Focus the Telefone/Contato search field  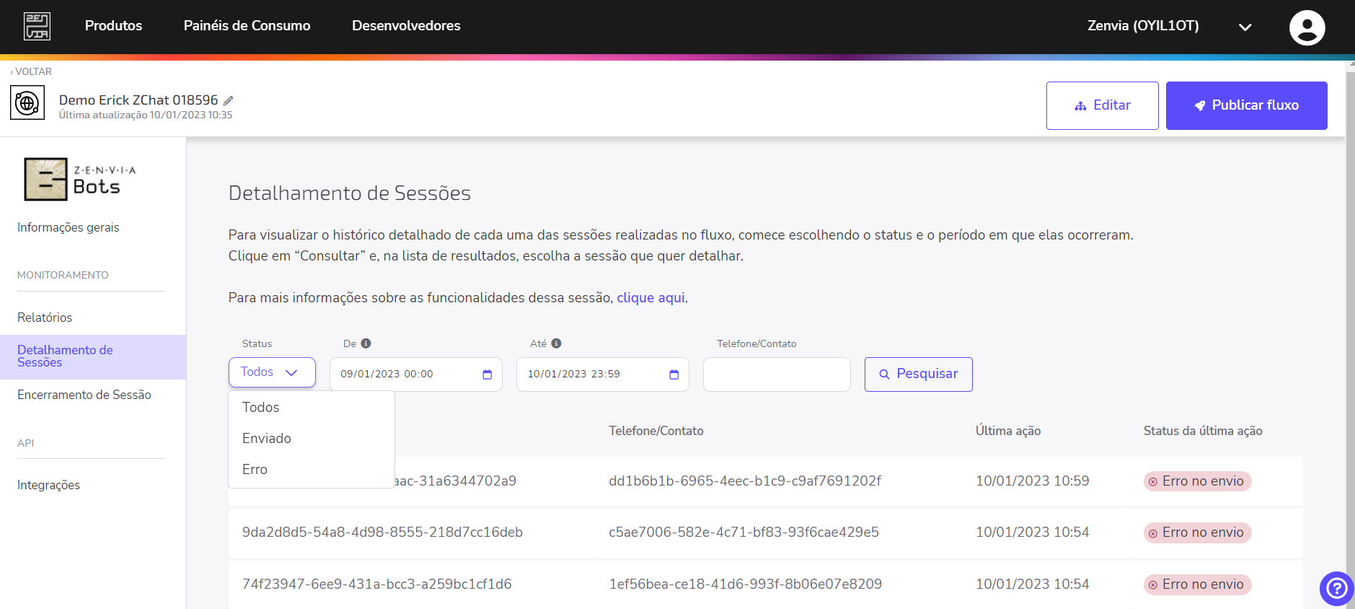(x=777, y=374)
